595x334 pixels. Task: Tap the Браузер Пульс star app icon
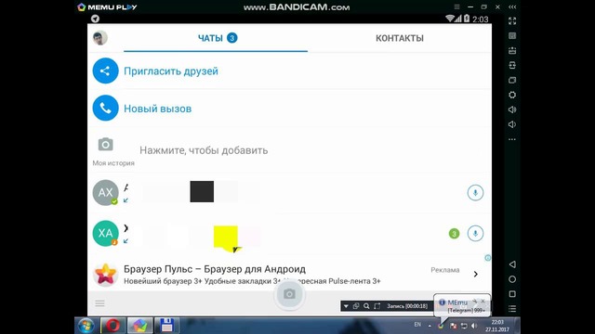[105, 275]
